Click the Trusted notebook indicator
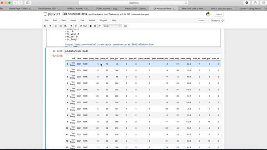 click(201, 20)
